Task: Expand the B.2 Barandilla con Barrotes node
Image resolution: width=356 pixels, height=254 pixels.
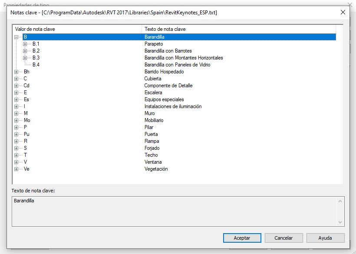Action: [25, 51]
